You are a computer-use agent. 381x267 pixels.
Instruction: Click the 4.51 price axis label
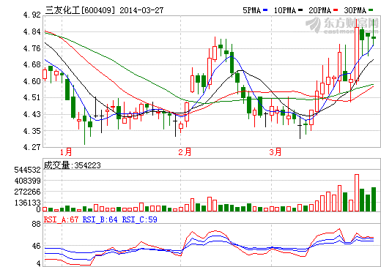coord(32,97)
